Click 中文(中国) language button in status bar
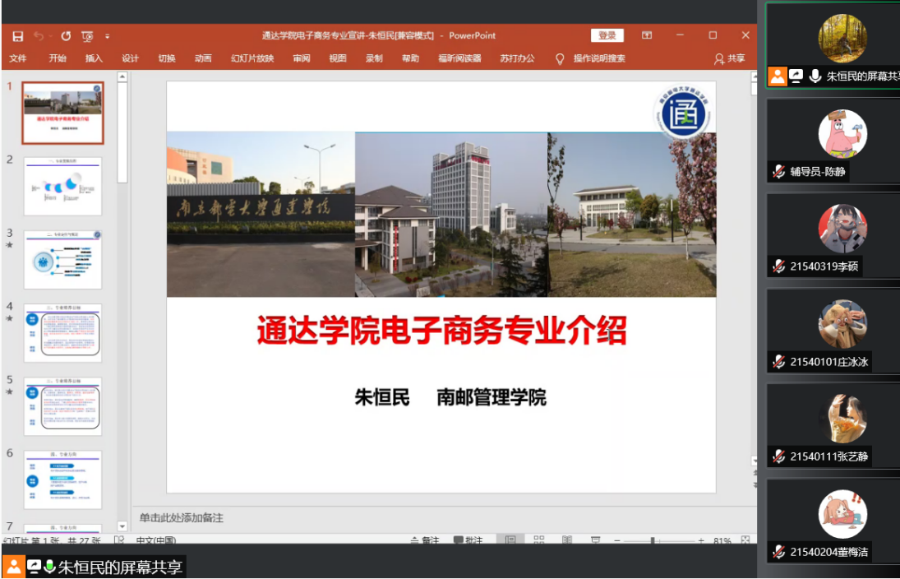 click(x=155, y=540)
